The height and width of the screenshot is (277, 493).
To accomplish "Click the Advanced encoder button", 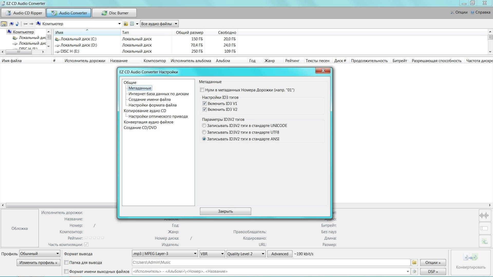I will 280,254.
